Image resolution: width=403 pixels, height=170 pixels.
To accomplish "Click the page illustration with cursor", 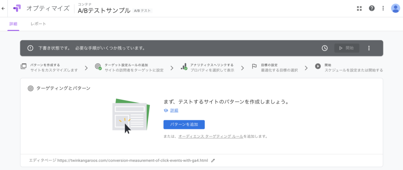I will pyautogui.click(x=131, y=116).
